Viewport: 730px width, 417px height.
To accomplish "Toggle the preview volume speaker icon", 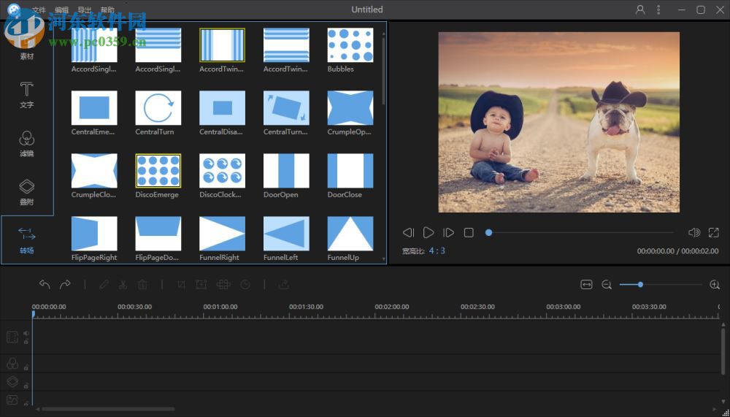I will click(x=694, y=232).
